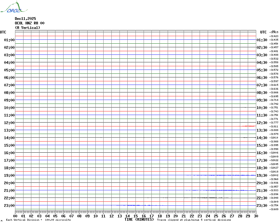
Task: Click the OCOL HNZ RA 00 station label
Action: click(30, 23)
